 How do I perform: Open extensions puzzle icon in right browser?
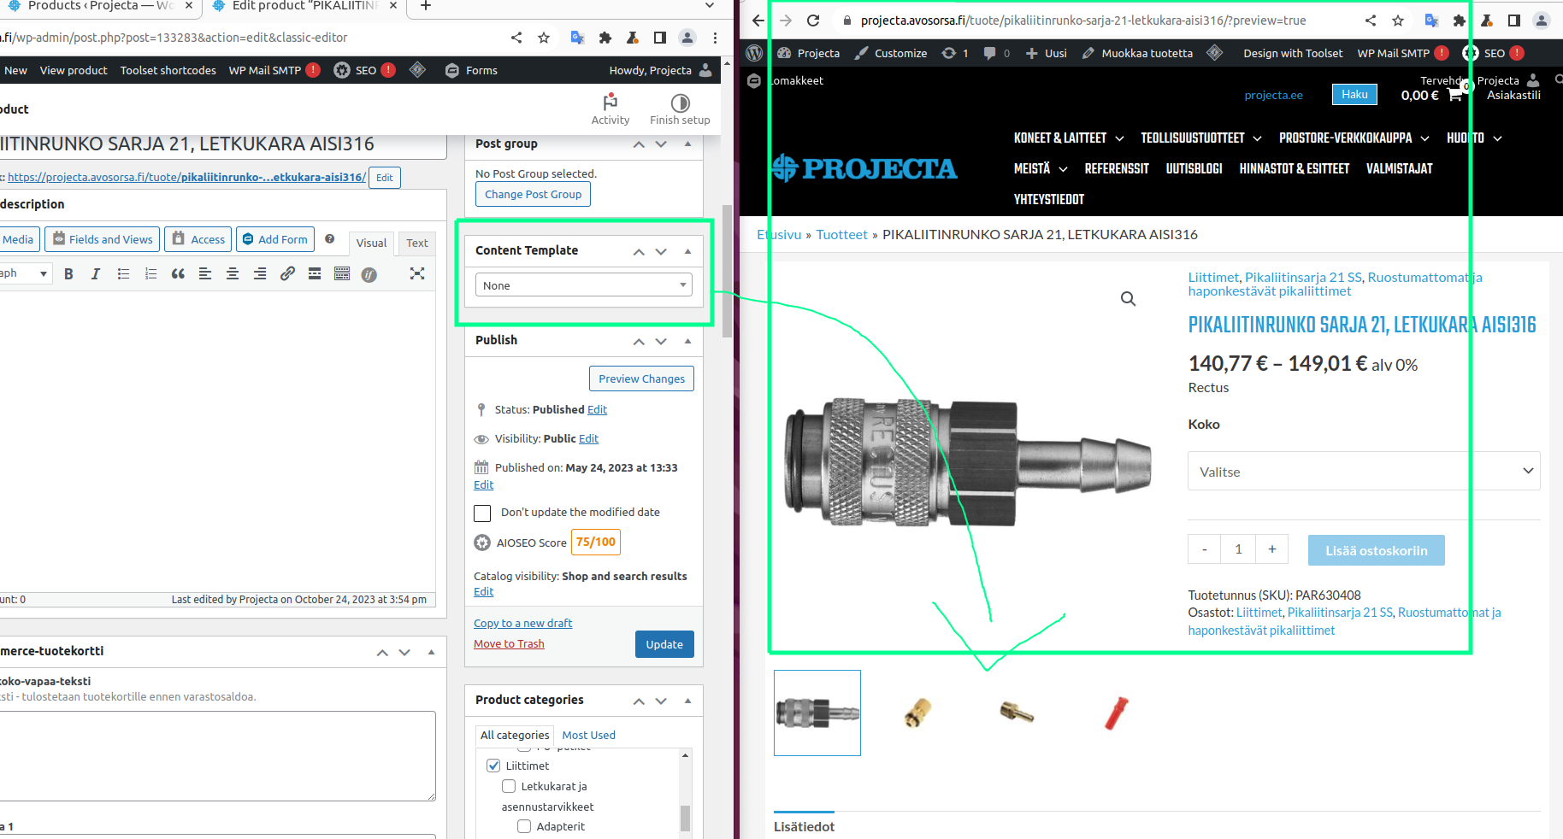tap(1460, 21)
